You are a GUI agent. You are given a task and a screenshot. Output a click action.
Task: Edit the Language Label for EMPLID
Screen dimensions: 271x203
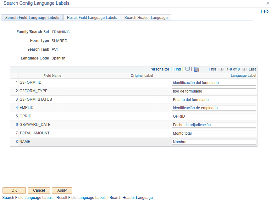(x=214, y=108)
